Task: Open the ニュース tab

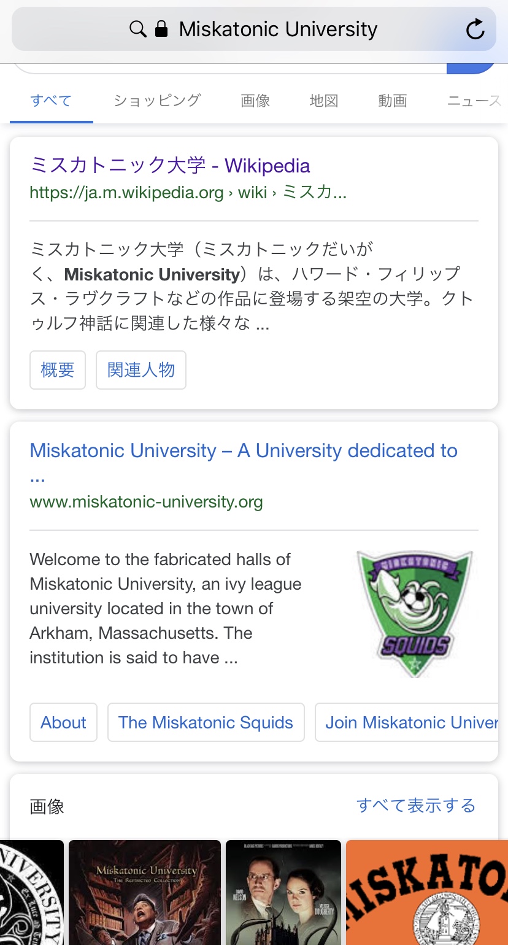Action: pyautogui.click(x=474, y=101)
